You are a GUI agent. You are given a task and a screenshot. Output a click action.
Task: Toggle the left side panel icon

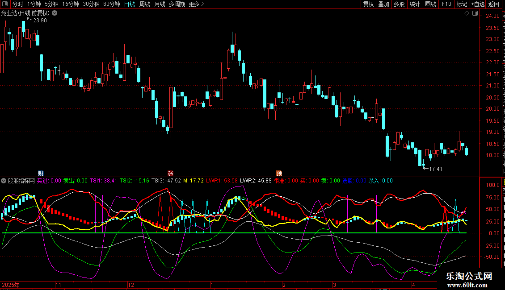pos(5,4)
